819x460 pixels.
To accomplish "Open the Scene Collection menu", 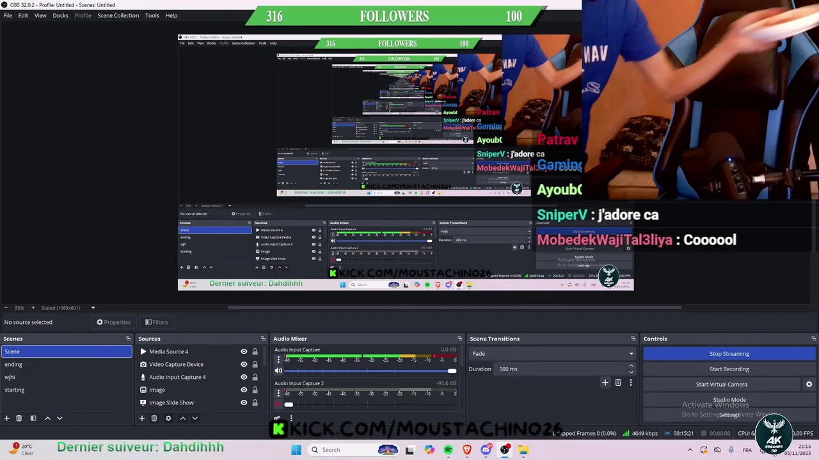I will 118,15.
